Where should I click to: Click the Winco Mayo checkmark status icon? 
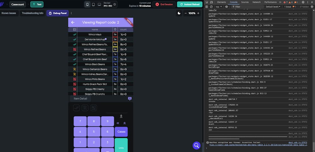point(75,35)
